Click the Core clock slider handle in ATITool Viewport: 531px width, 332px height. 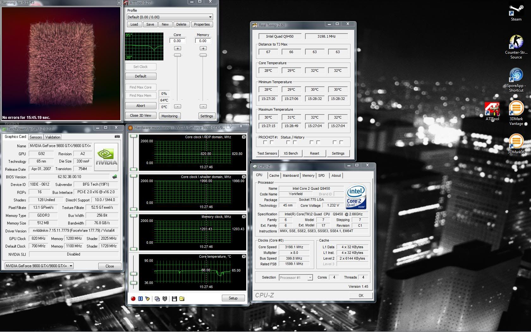pos(178,55)
